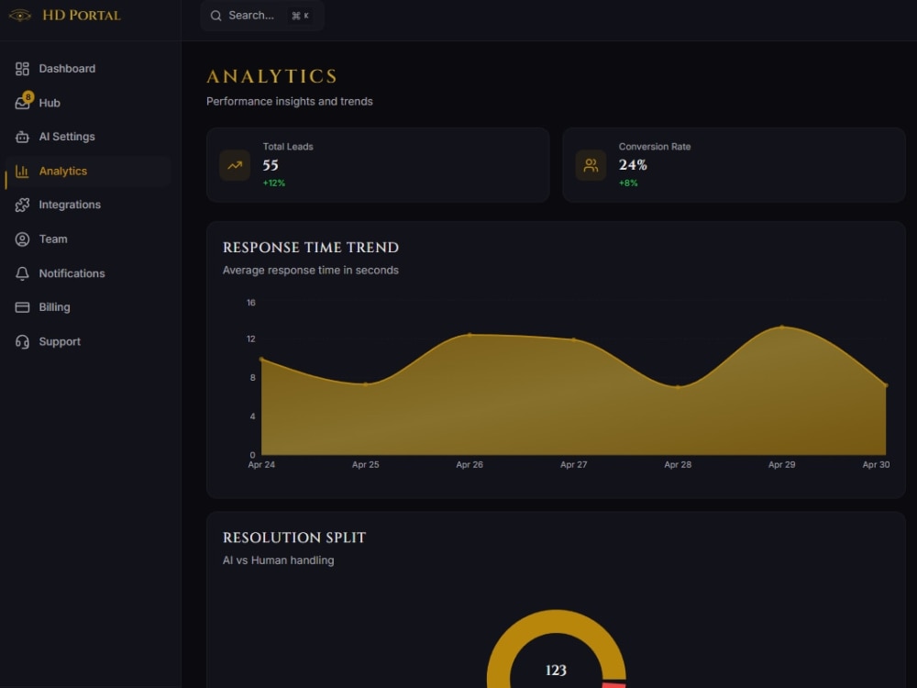Viewport: 917px width, 688px height.
Task: Click the Analytics bar chart icon
Action: pos(22,172)
